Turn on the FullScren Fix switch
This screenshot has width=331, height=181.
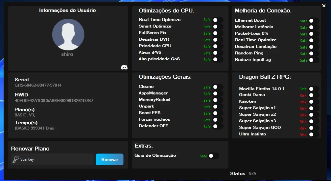point(217,33)
